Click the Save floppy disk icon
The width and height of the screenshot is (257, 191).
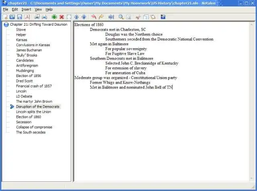pos(20,17)
